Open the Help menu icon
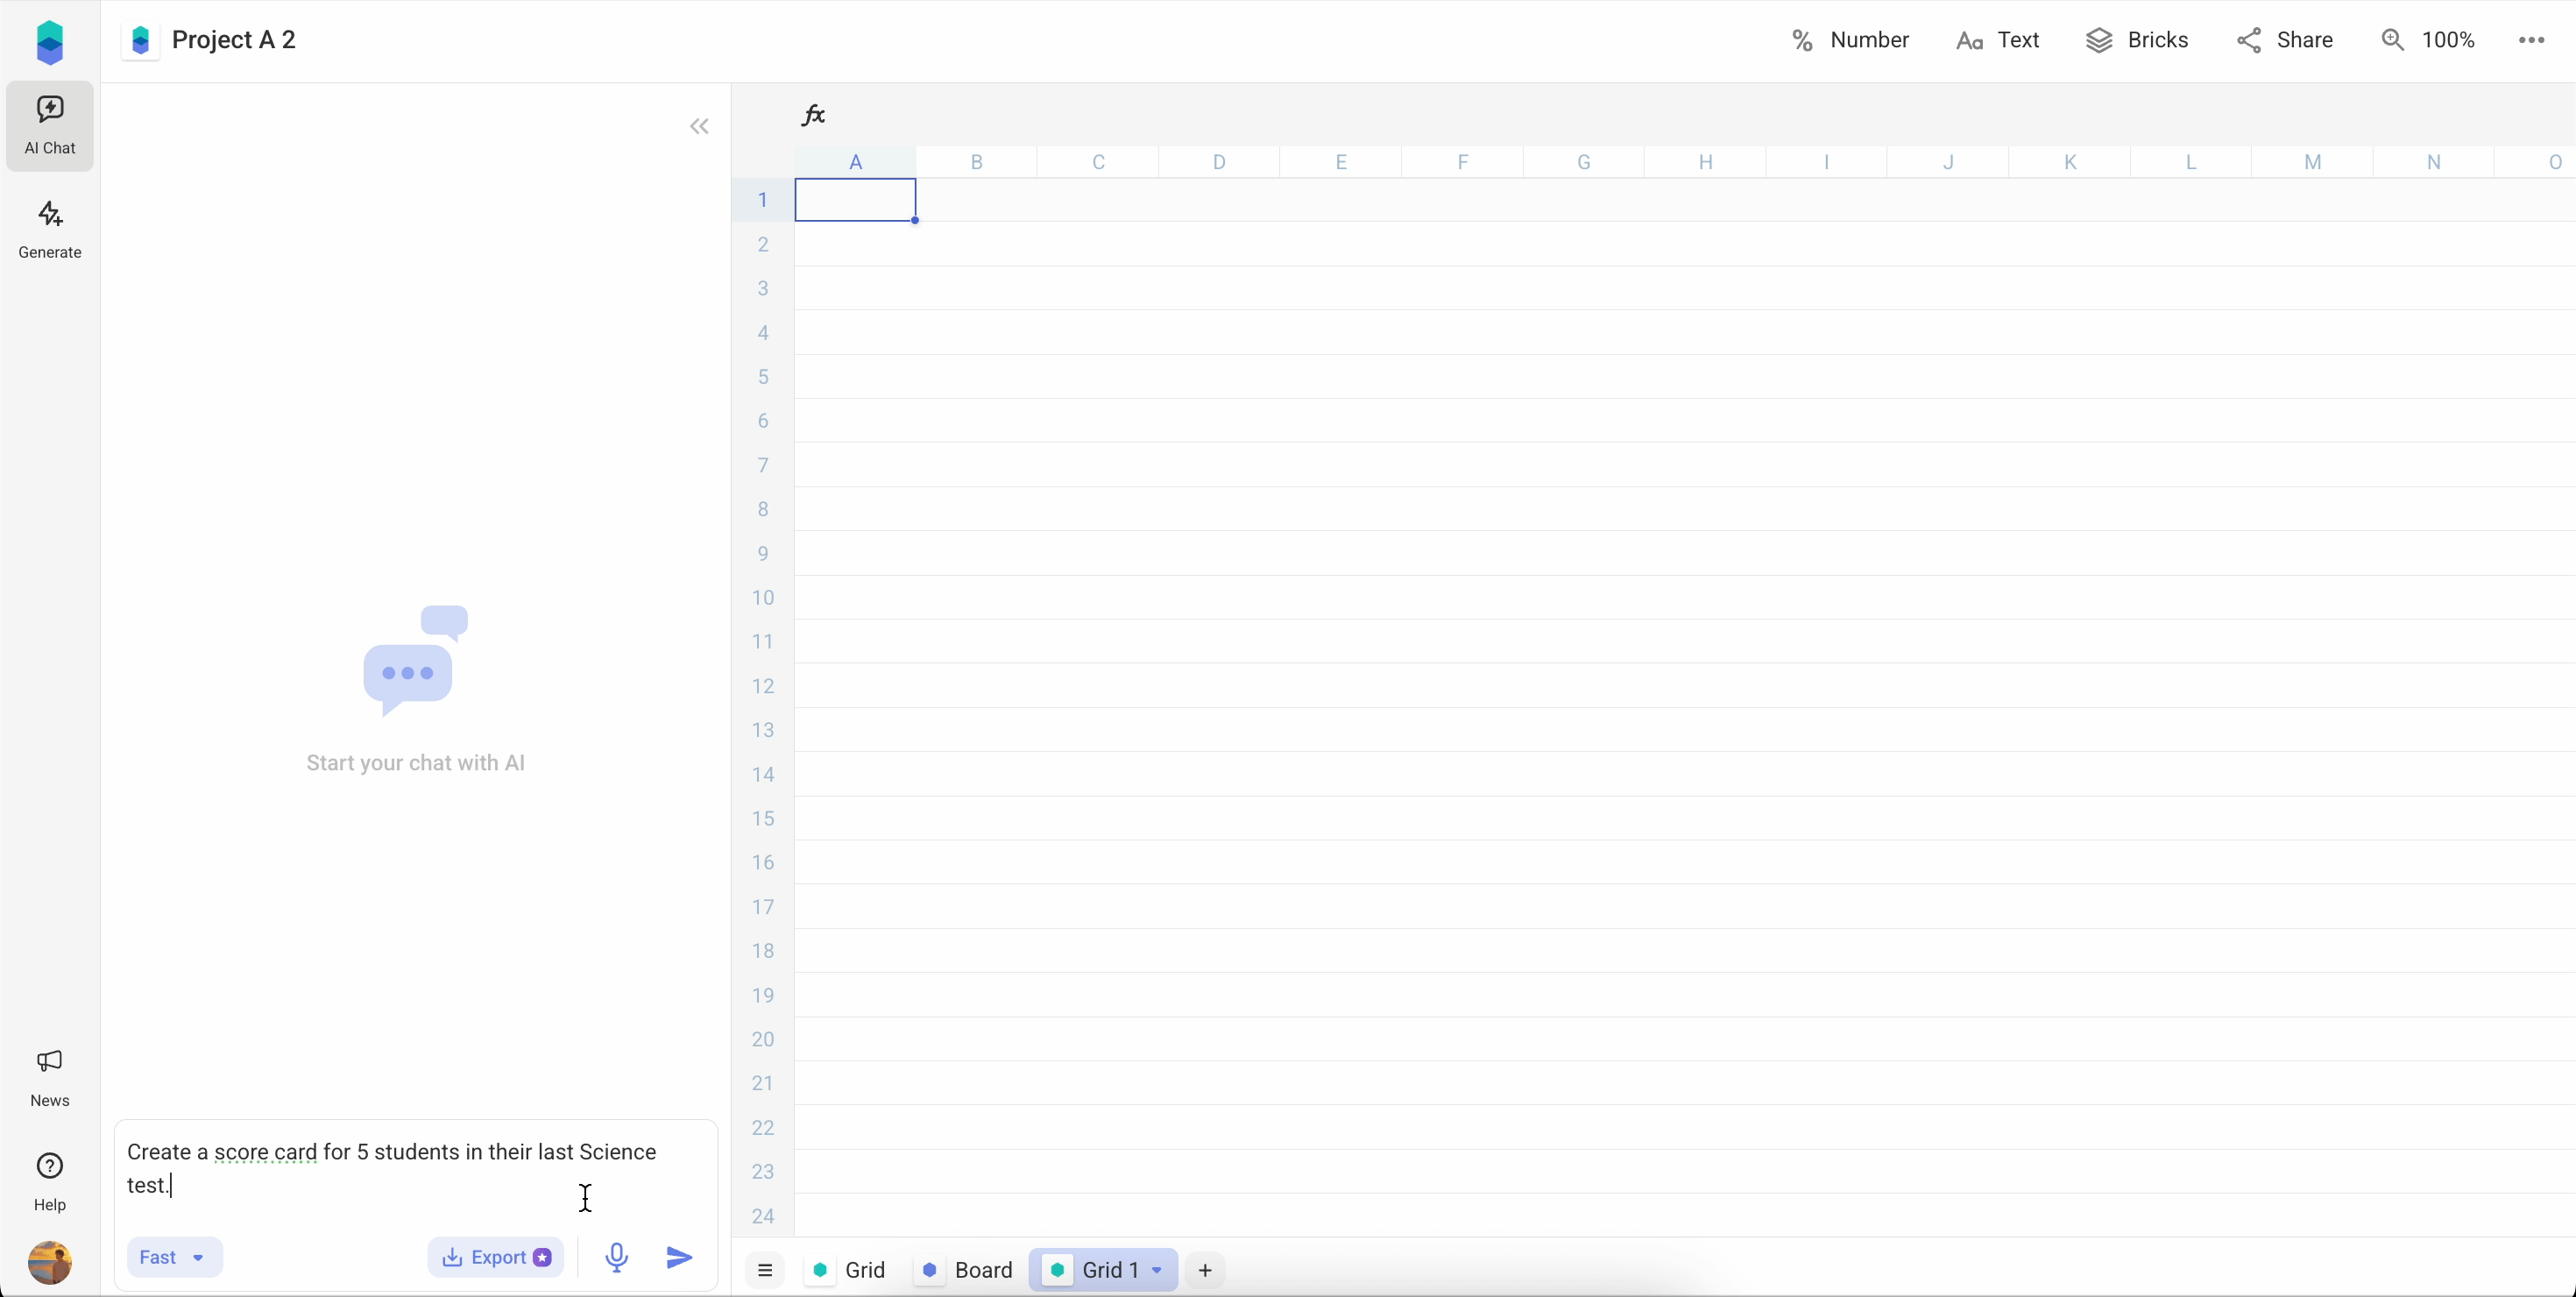2576x1297 pixels. click(49, 1166)
